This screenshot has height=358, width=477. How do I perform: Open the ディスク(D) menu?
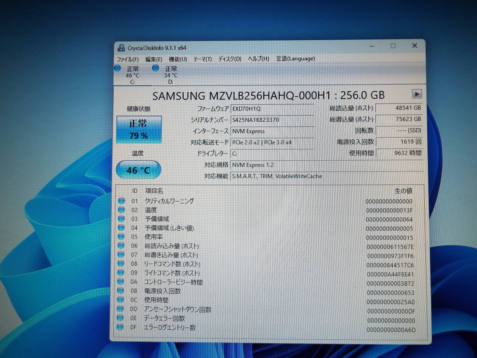pyautogui.click(x=229, y=59)
